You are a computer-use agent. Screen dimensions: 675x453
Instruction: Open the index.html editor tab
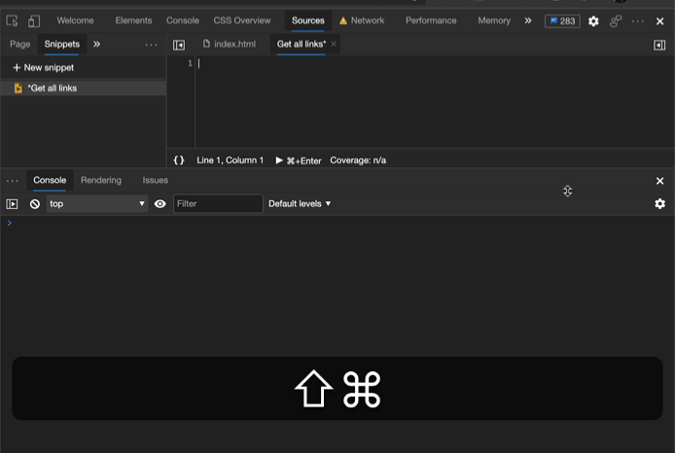click(229, 44)
